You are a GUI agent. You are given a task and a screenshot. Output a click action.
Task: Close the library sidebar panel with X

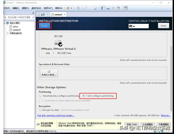(x=33, y=13)
